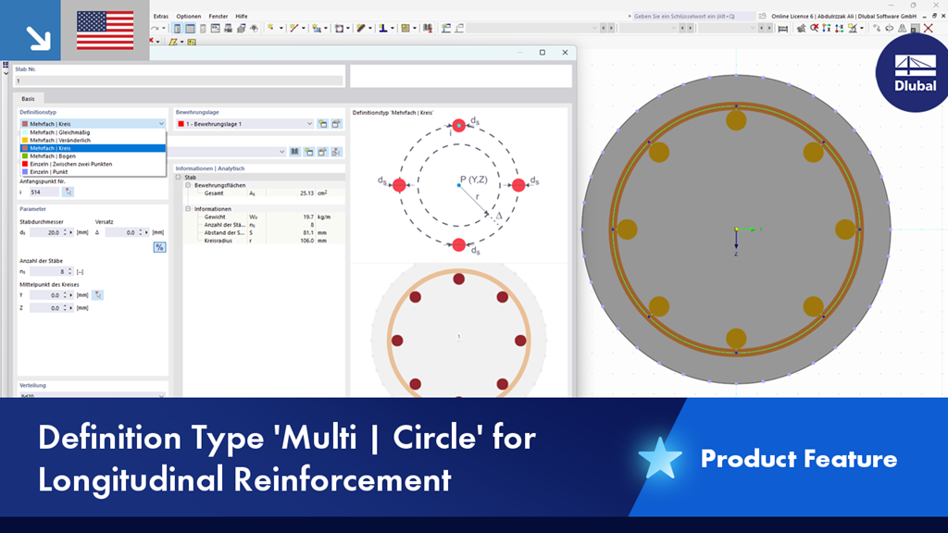Open the Optionen menu
948x533 pixels.
[x=189, y=17]
